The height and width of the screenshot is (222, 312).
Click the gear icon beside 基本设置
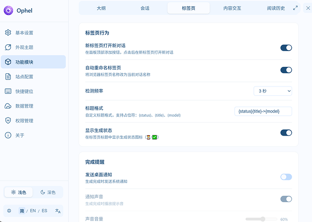(8, 33)
